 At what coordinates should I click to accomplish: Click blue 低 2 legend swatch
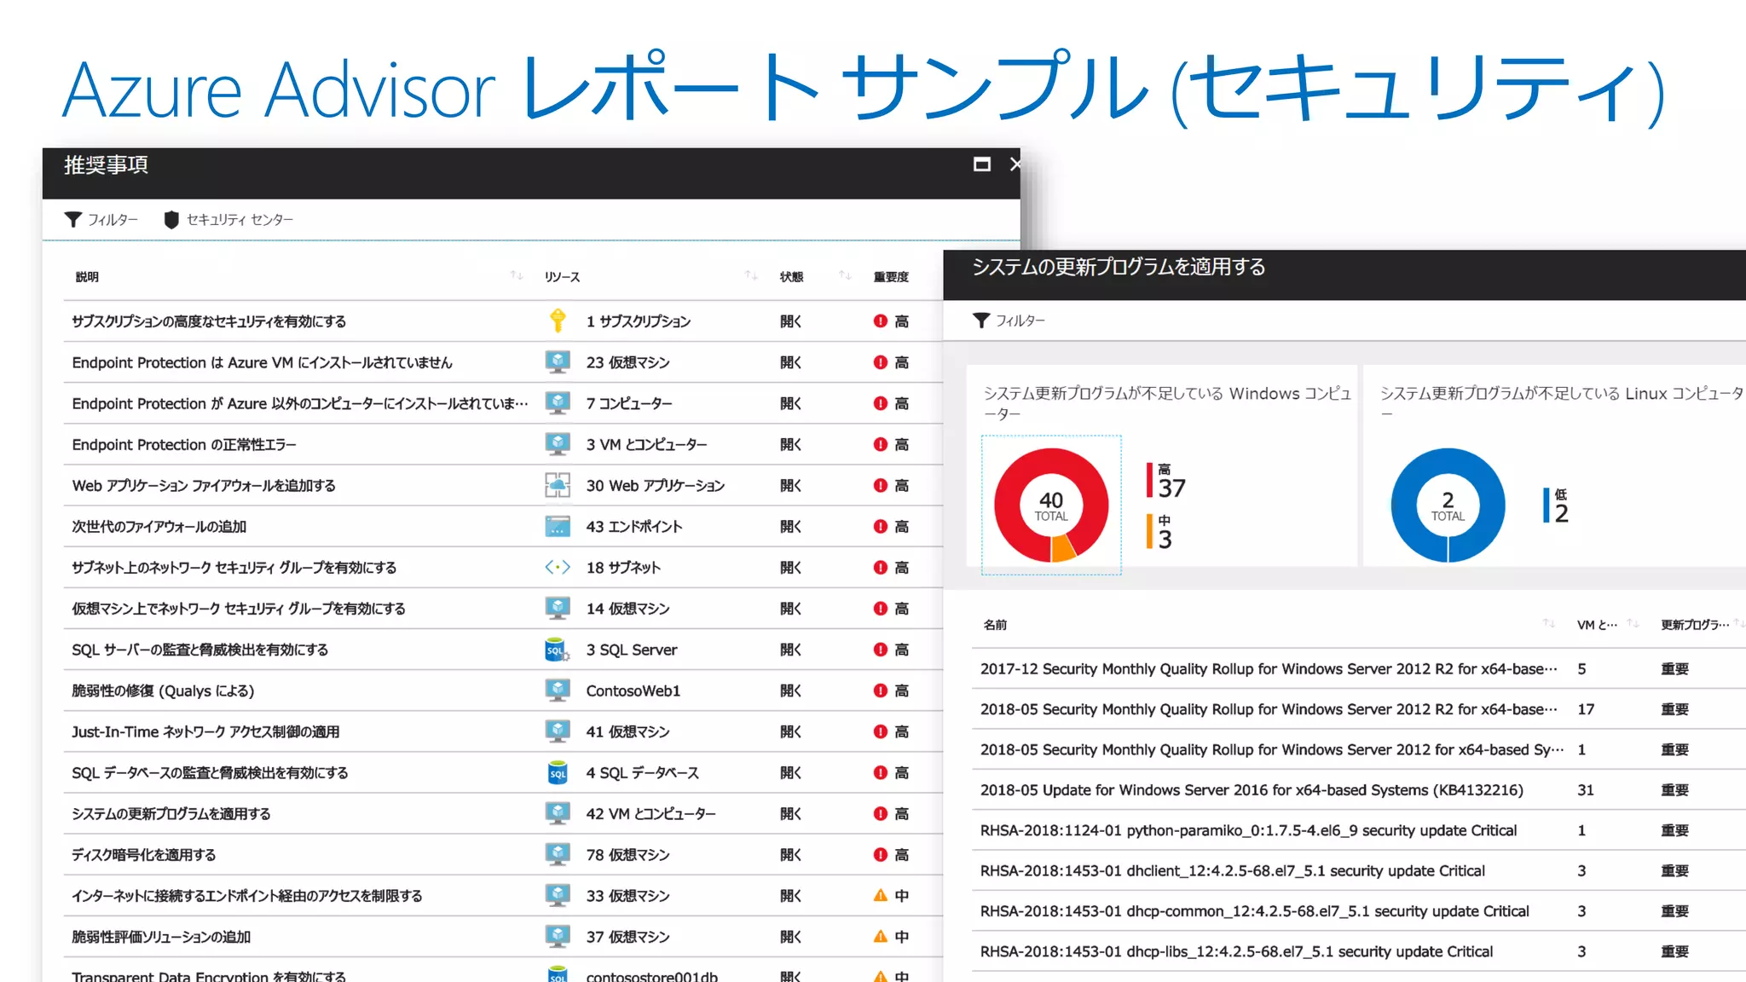coord(1547,505)
